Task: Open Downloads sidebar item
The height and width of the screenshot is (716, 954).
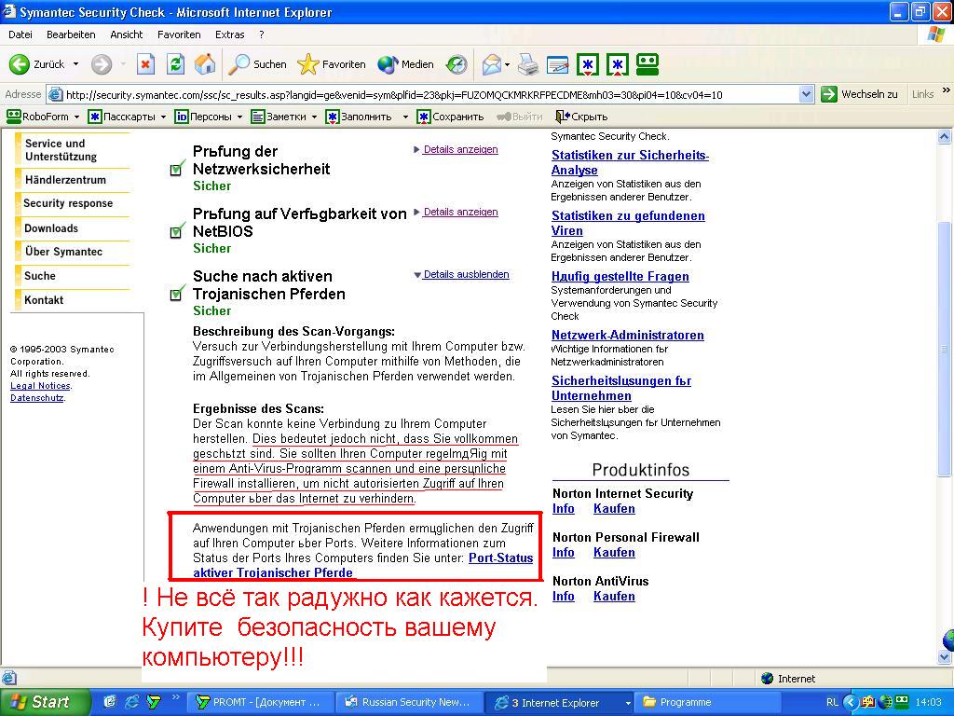Action: pyautogui.click(x=51, y=228)
